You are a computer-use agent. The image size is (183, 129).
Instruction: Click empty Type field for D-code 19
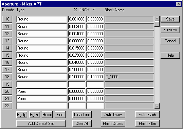tap(42, 84)
